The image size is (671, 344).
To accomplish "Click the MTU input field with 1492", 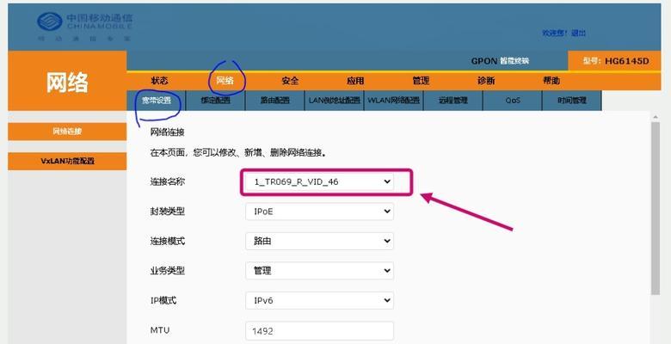I will tap(320, 331).
